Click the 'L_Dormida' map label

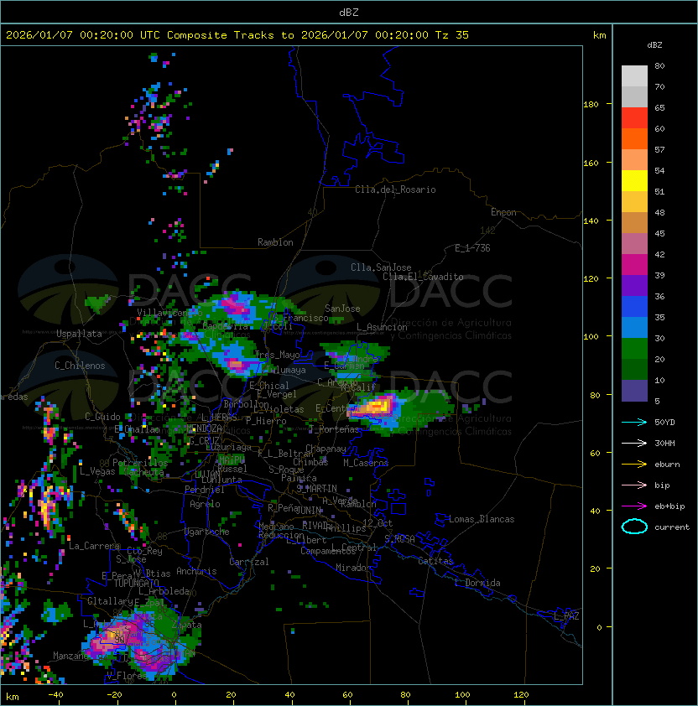click(x=477, y=583)
